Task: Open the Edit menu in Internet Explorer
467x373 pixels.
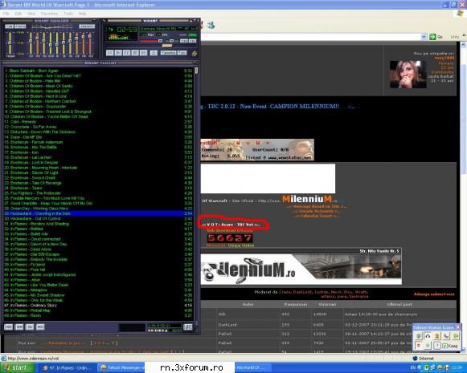Action: pos(18,14)
